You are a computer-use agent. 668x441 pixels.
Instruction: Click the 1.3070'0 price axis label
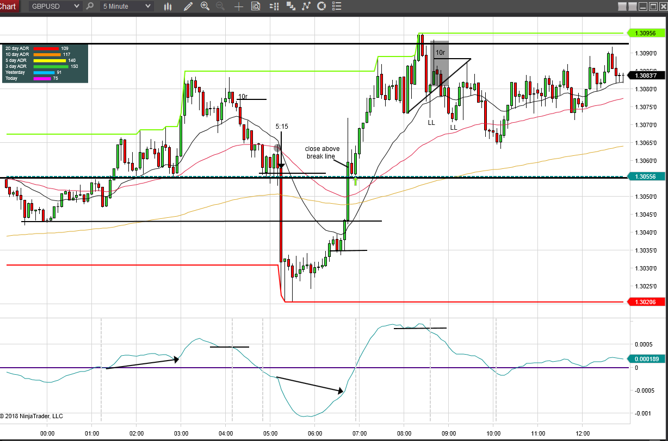point(645,125)
